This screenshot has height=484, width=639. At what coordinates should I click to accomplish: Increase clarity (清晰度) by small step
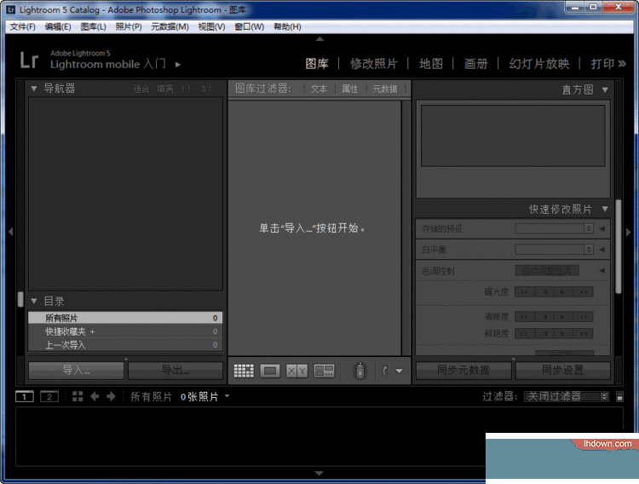pos(563,317)
